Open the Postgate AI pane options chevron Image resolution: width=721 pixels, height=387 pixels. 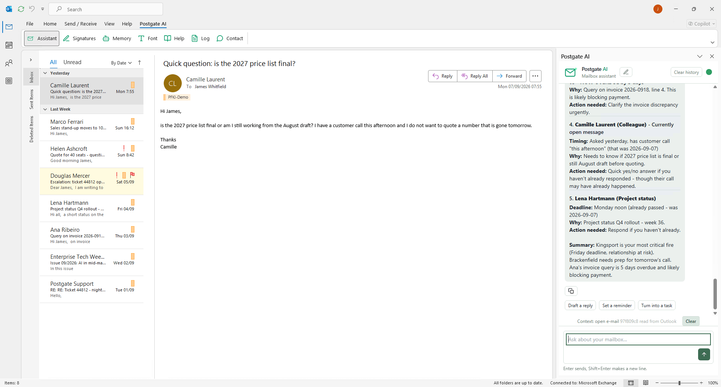click(x=700, y=56)
